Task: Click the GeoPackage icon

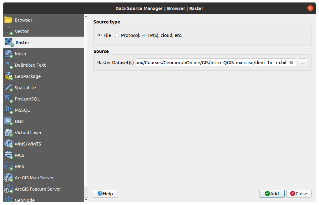Action: [x=8, y=76]
